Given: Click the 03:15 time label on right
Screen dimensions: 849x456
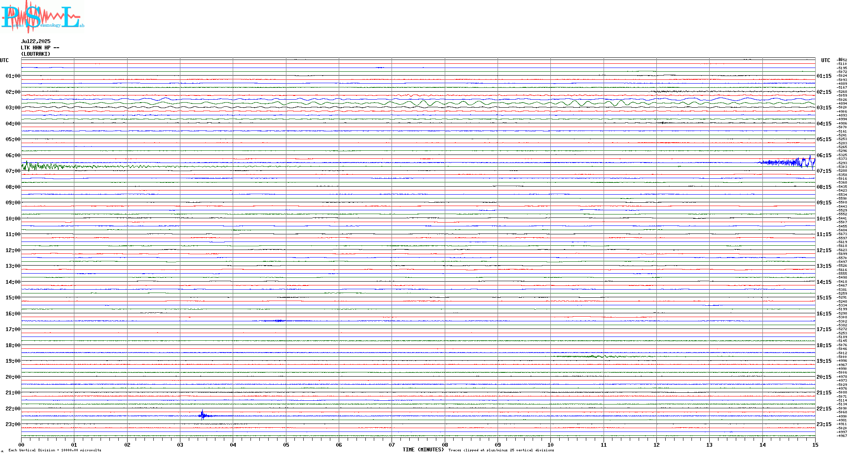Looking at the screenshot, I should point(824,108).
